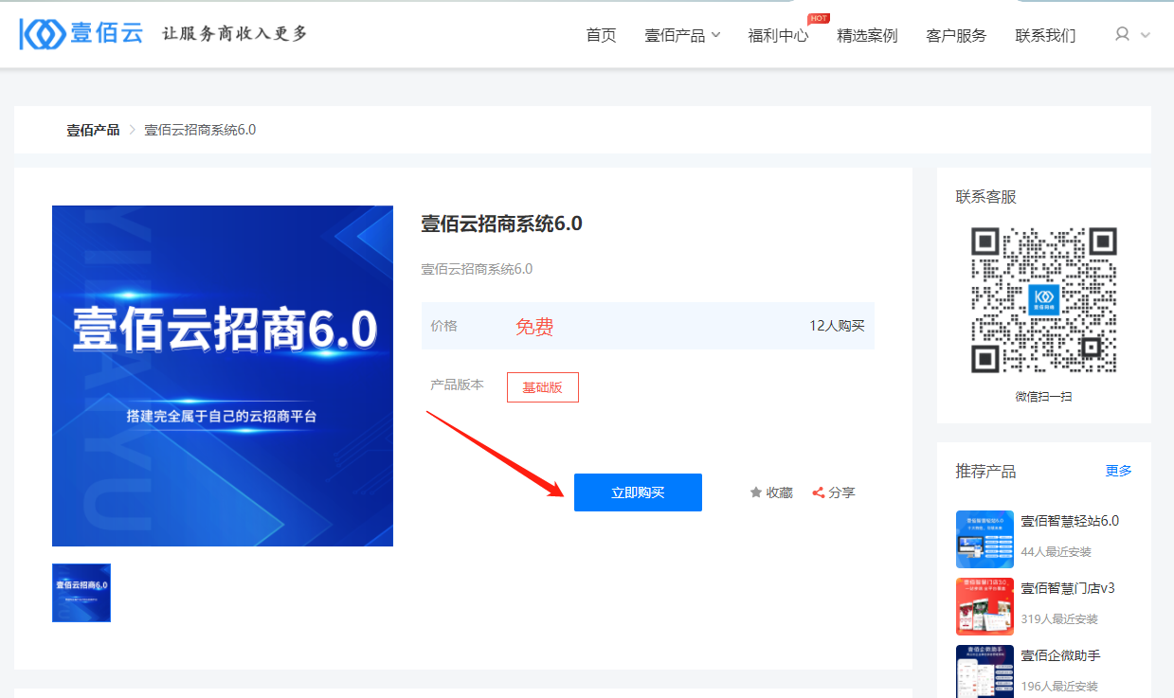Click the 立即购买 button

638,492
